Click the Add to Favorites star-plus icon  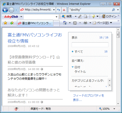pyautogui.click(x=12, y=23)
